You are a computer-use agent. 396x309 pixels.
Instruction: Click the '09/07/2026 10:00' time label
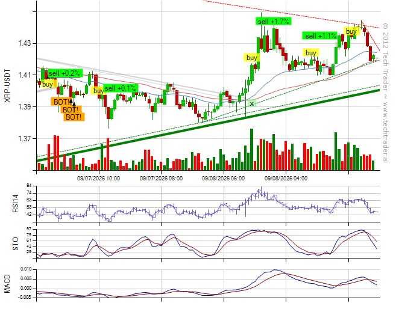coord(98,179)
